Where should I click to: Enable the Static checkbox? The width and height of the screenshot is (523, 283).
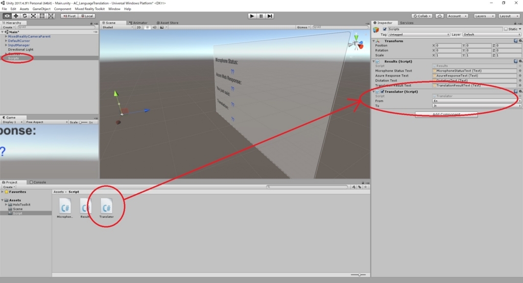coord(506,29)
